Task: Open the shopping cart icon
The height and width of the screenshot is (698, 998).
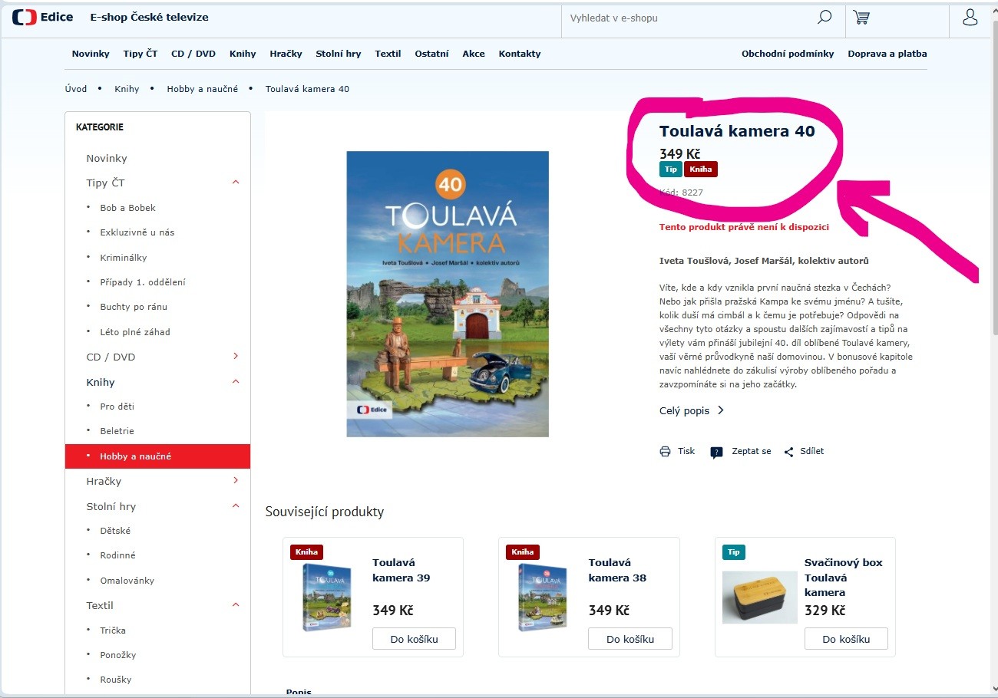Action: tap(861, 17)
